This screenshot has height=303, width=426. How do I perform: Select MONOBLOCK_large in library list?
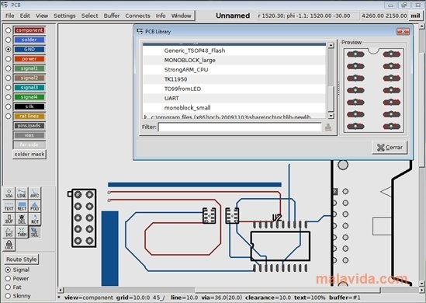tap(234, 60)
